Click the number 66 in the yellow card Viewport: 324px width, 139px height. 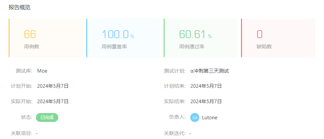tap(30, 34)
